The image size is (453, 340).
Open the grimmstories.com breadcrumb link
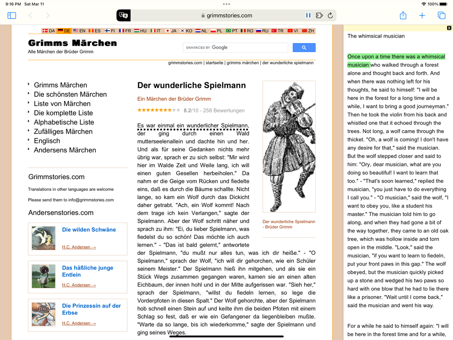click(x=185, y=63)
